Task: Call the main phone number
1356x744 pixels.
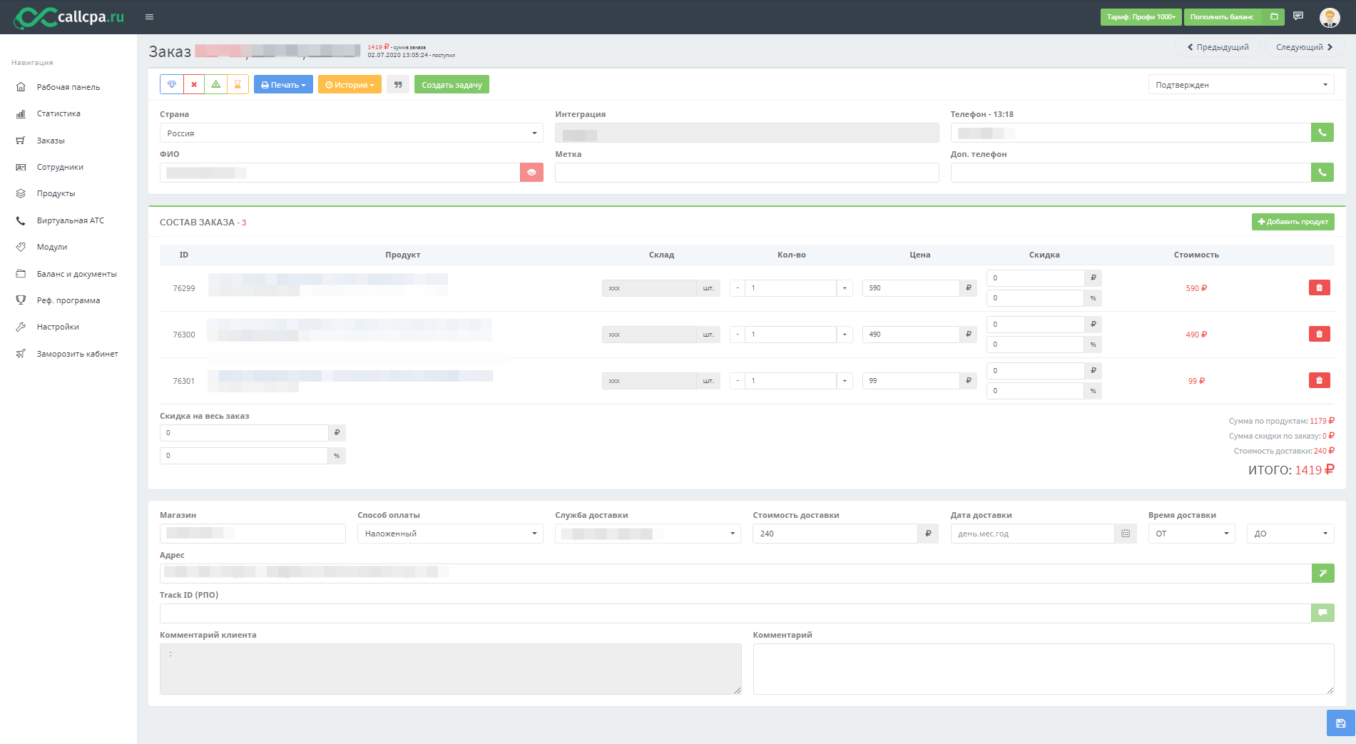Action: (1322, 133)
